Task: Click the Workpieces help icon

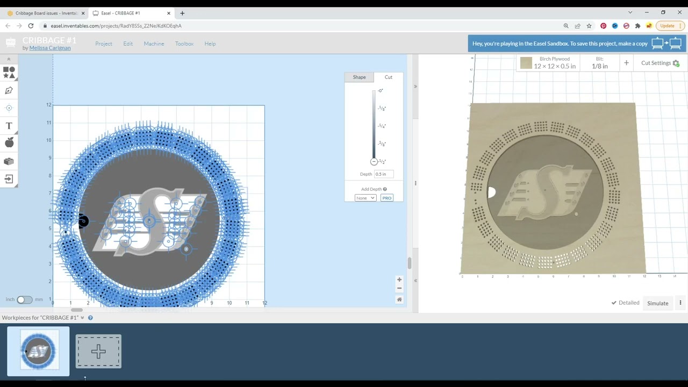Action: (90, 318)
